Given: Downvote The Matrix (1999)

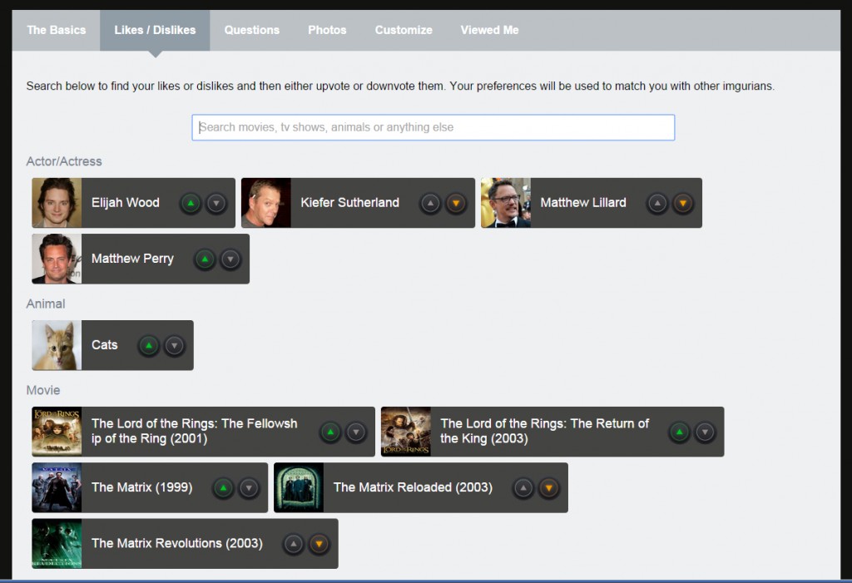Looking at the screenshot, I should point(249,488).
